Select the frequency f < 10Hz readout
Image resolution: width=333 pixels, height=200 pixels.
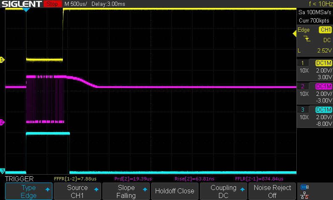(321, 4)
